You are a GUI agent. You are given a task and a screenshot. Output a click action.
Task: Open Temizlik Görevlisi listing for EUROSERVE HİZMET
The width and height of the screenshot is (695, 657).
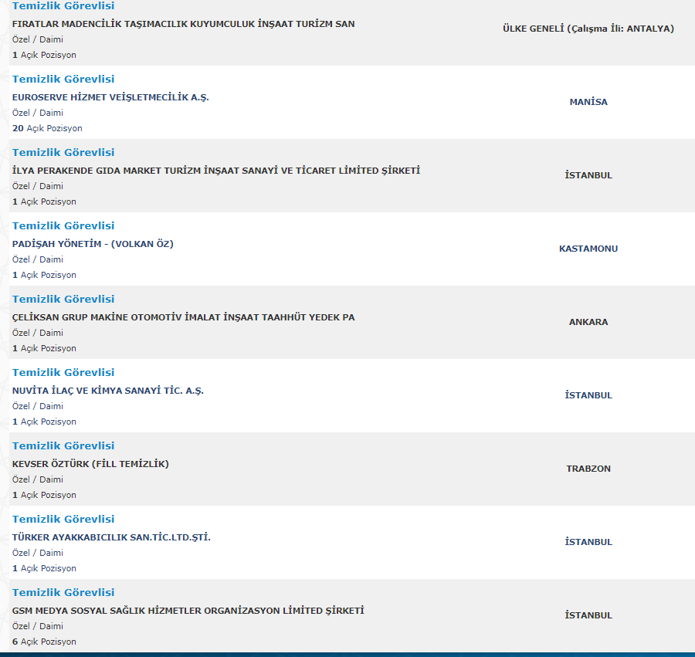pos(63,79)
